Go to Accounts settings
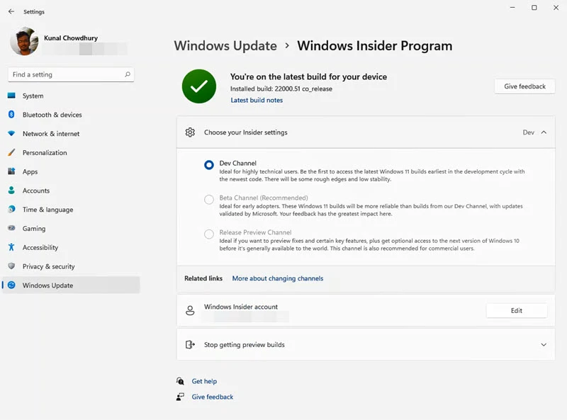The width and height of the screenshot is (567, 420). [x=71, y=191]
